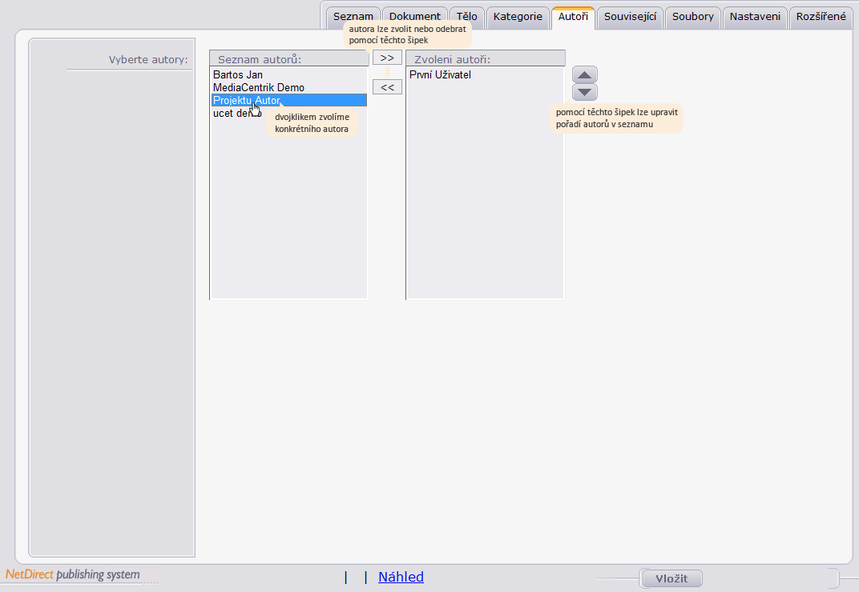Go to the Nastaveni tab
The height and width of the screenshot is (592, 859).
(755, 17)
